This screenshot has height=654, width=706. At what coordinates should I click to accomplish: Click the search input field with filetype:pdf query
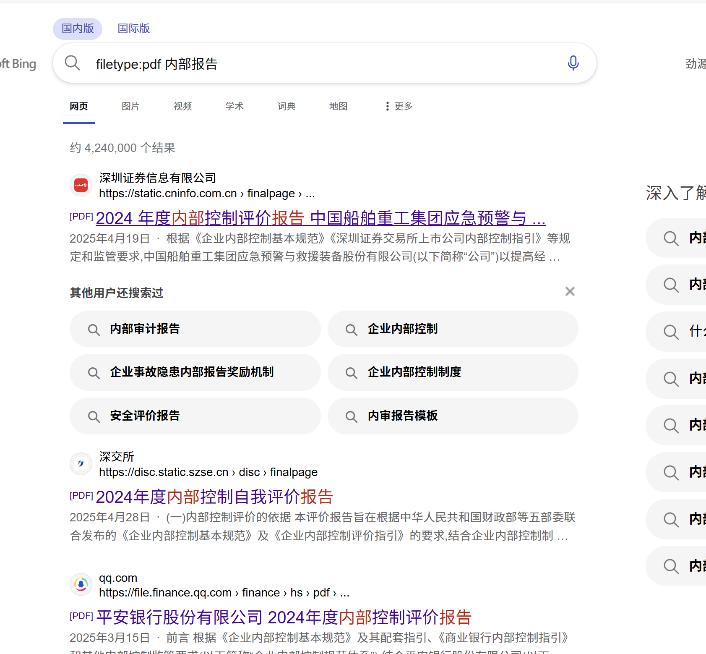pyautogui.click(x=325, y=63)
